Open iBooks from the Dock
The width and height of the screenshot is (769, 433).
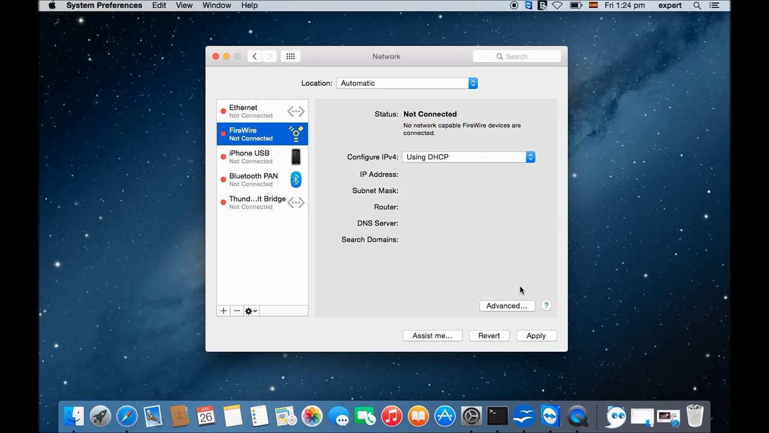tap(418, 416)
